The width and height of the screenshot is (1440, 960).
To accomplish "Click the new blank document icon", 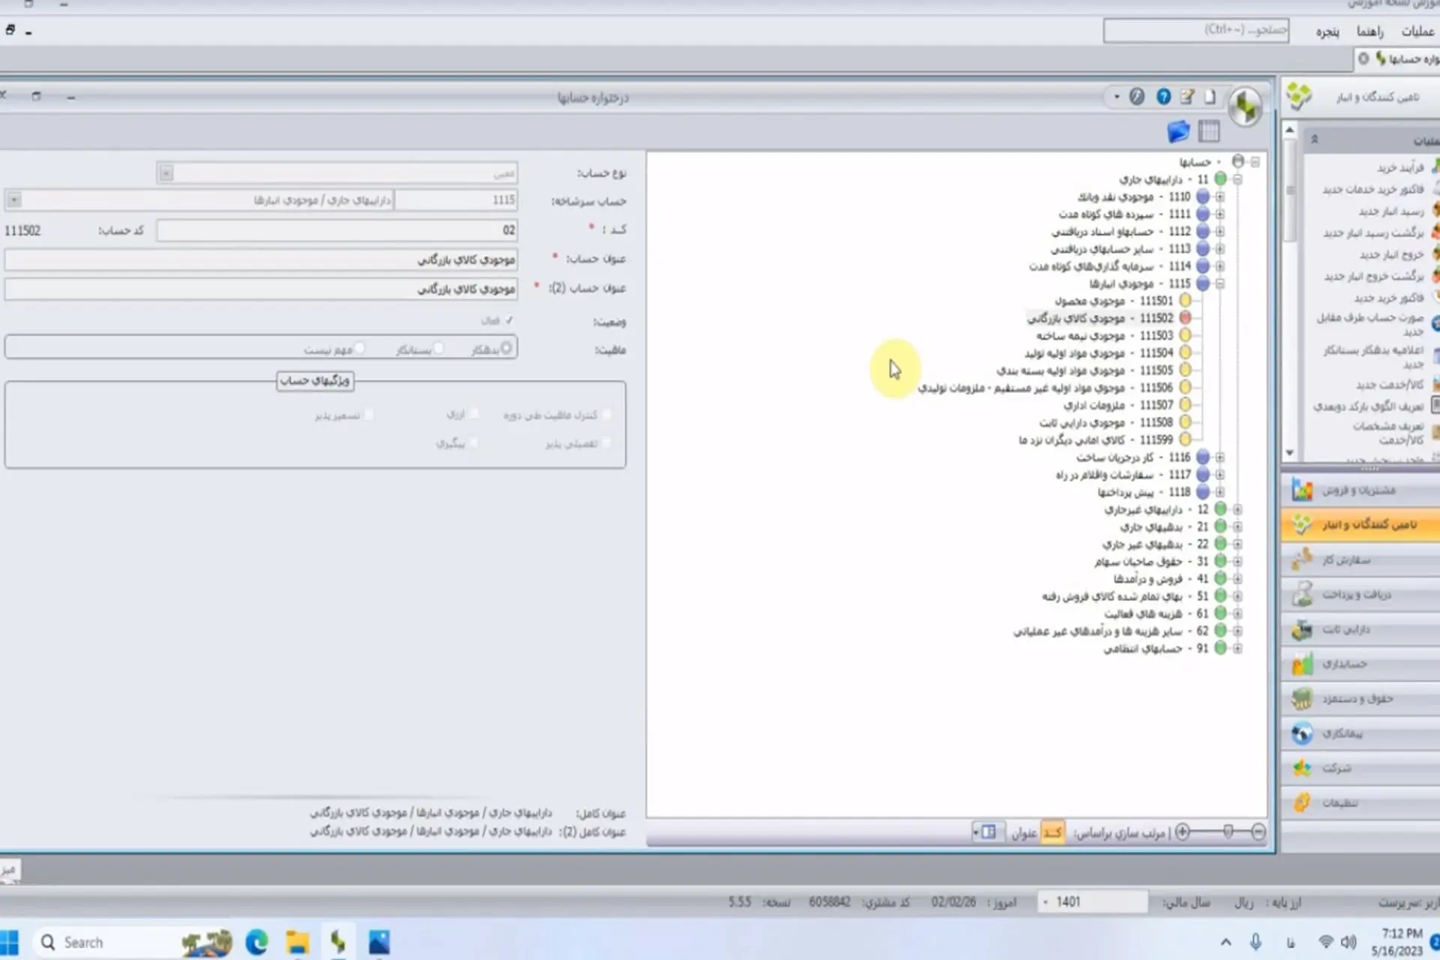I will 1210,97.
